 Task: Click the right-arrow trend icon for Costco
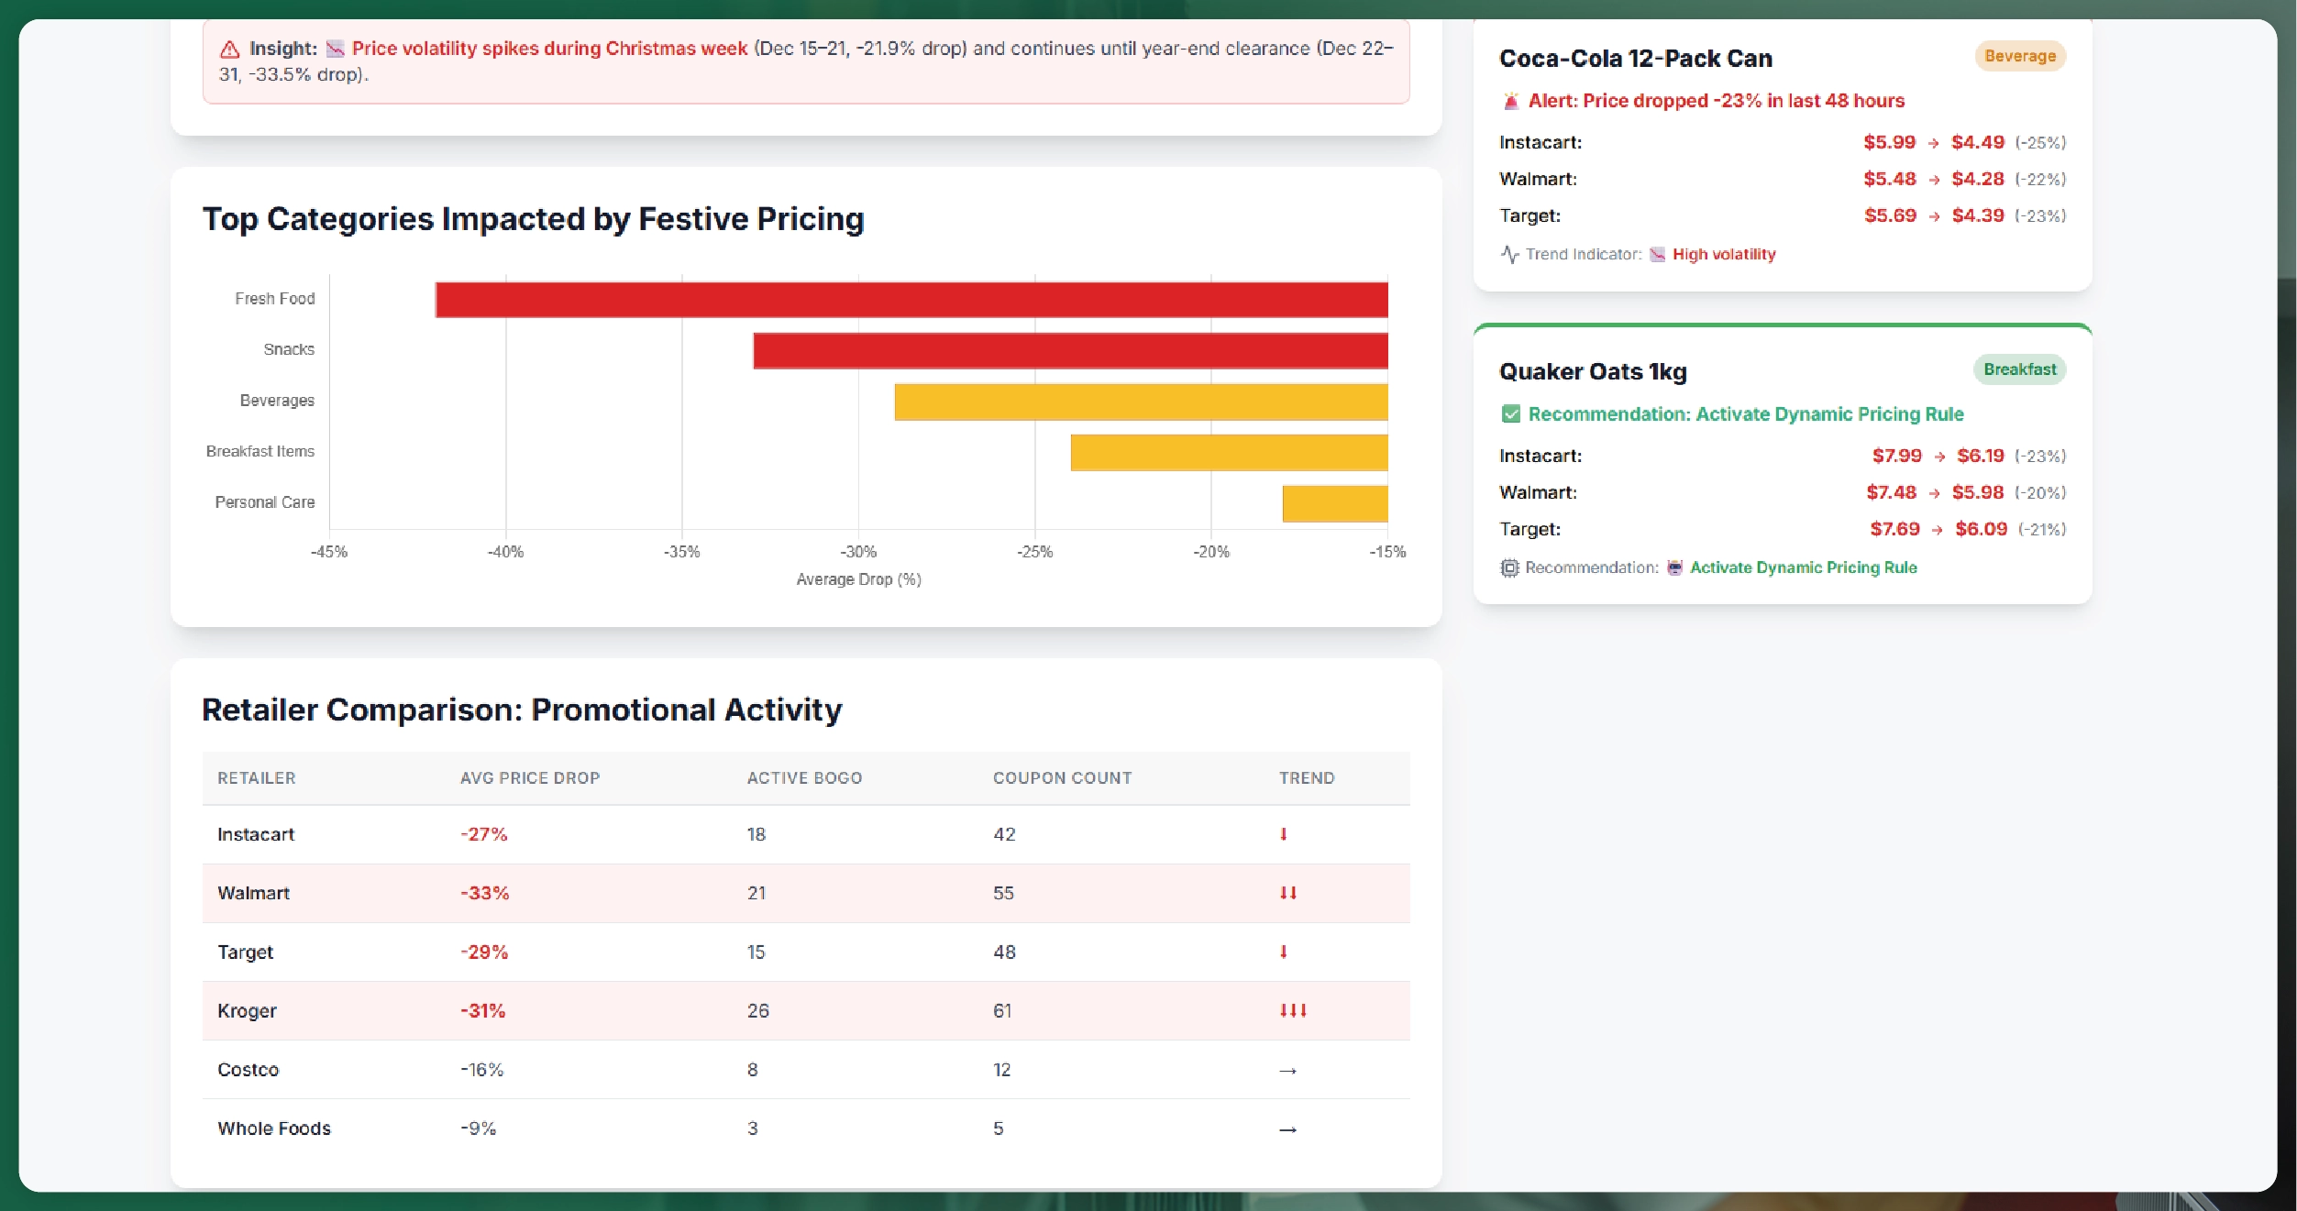point(1287,1069)
